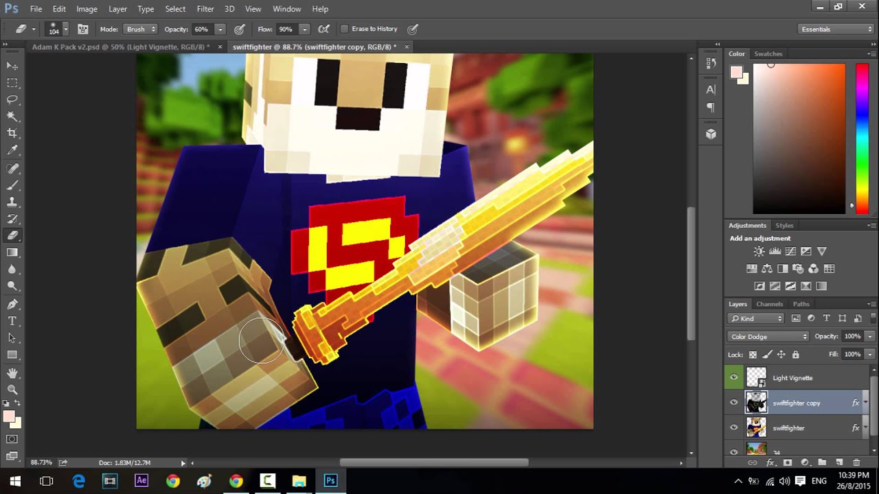Select the Zoom tool
The image size is (879, 494).
12,390
